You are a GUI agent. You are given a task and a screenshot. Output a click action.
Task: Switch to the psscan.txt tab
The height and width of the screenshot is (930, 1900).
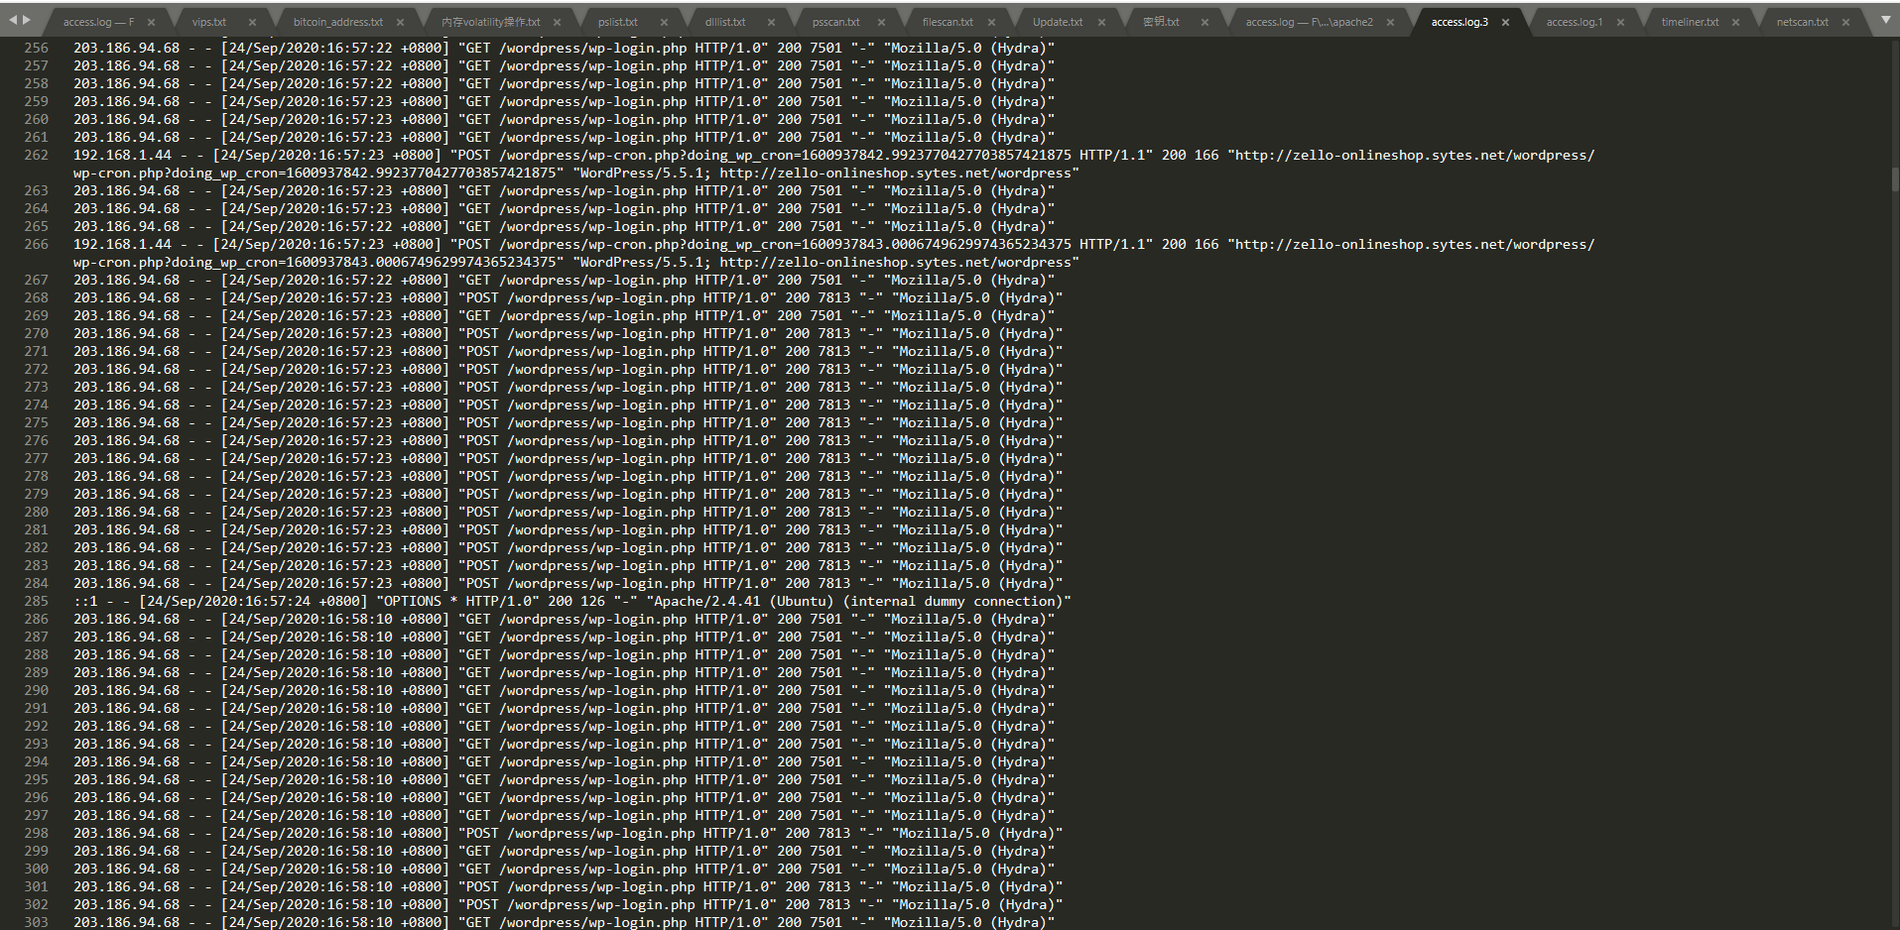click(x=835, y=22)
